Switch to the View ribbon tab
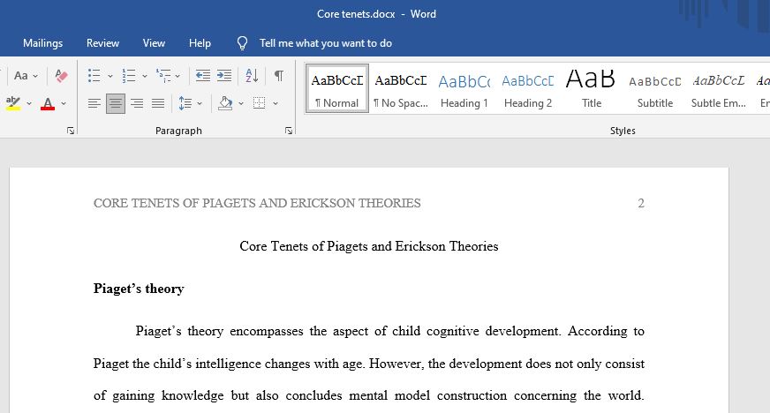The width and height of the screenshot is (770, 413). click(154, 43)
